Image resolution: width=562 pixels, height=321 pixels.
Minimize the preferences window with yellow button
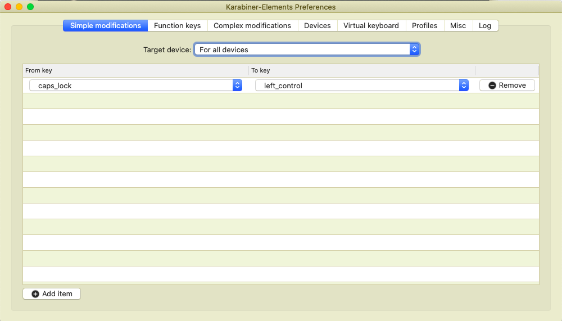tap(19, 7)
